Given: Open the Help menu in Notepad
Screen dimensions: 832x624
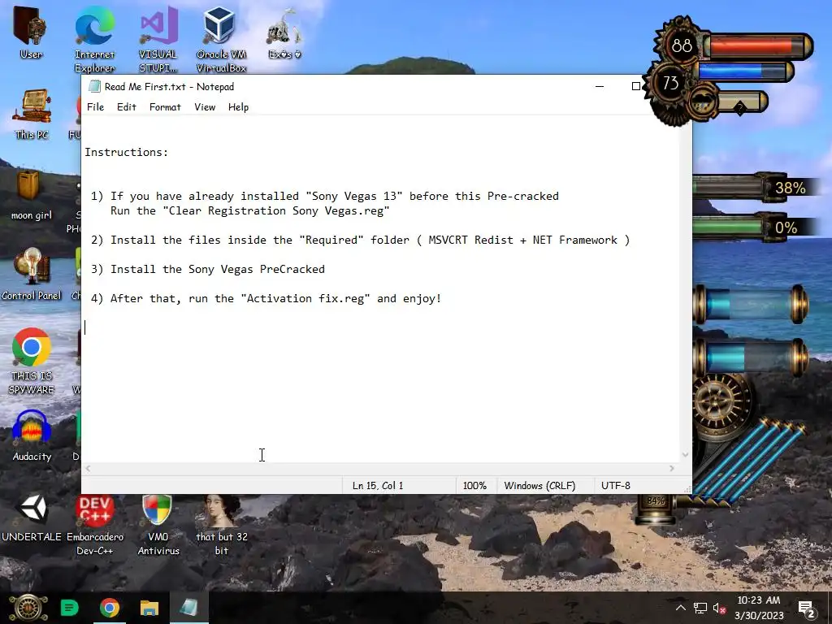Looking at the screenshot, I should tap(238, 107).
